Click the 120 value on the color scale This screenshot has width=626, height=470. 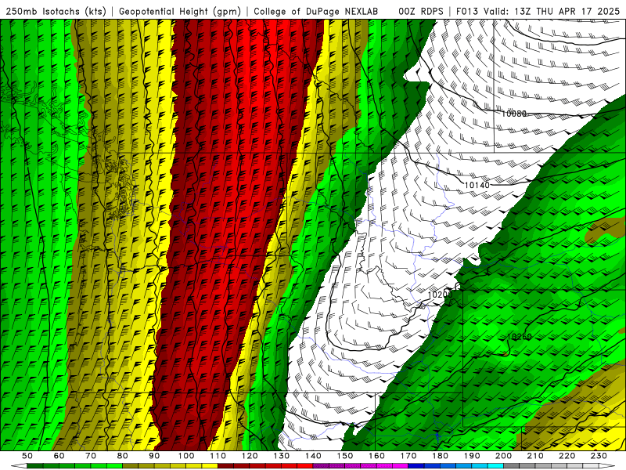[250, 456]
